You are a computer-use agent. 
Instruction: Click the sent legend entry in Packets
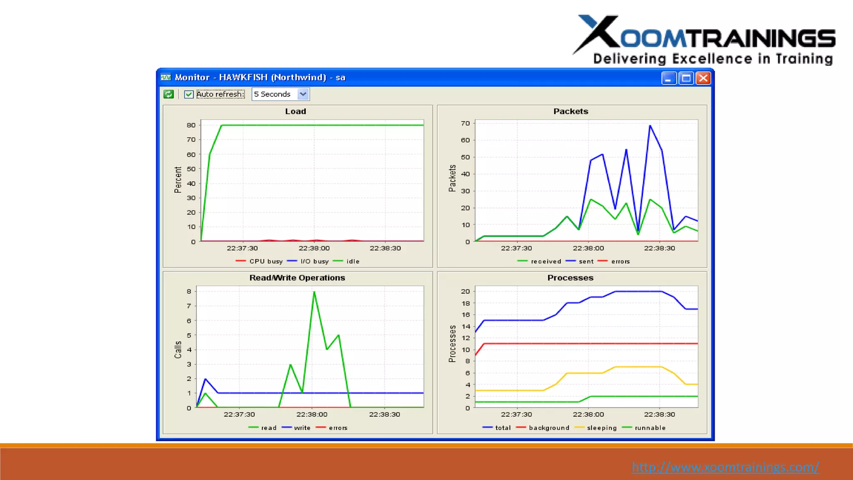[586, 261]
